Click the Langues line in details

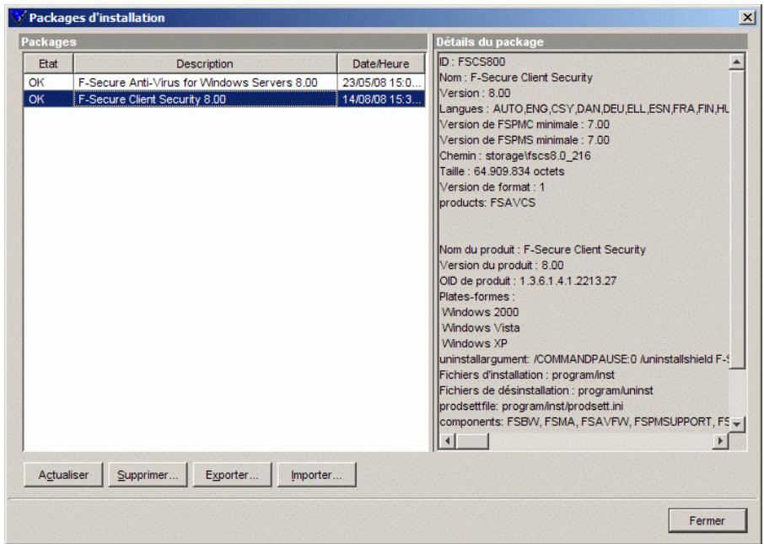point(584,109)
